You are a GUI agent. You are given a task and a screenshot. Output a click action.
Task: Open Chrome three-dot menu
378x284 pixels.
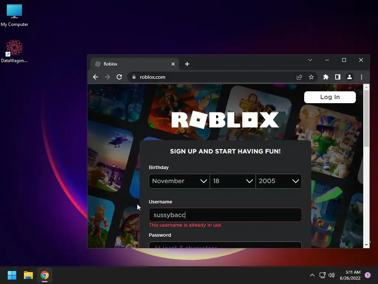361,77
